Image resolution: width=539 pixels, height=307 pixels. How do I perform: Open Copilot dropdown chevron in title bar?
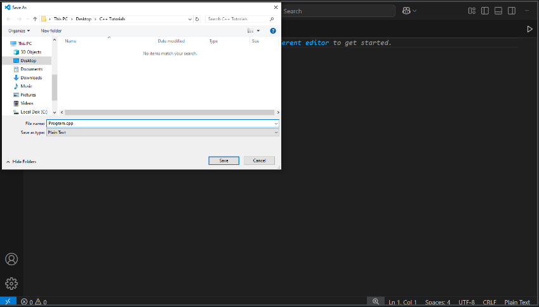click(415, 11)
